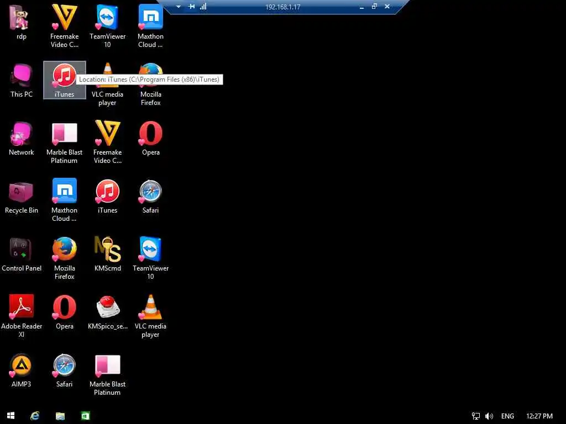Open the Windows Start button
This screenshot has height=424, width=566.
[11, 416]
